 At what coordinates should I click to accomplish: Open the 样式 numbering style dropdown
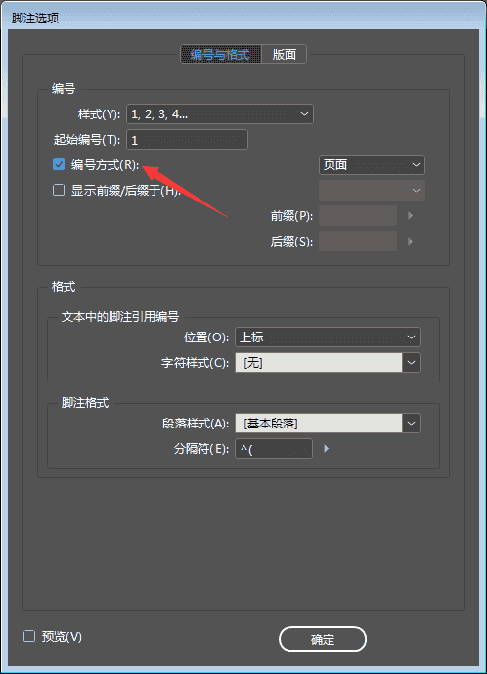tap(220, 114)
